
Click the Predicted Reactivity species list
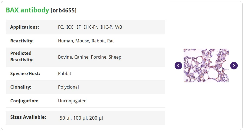tap(90, 57)
